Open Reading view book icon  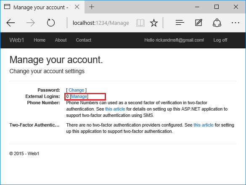click(140, 23)
